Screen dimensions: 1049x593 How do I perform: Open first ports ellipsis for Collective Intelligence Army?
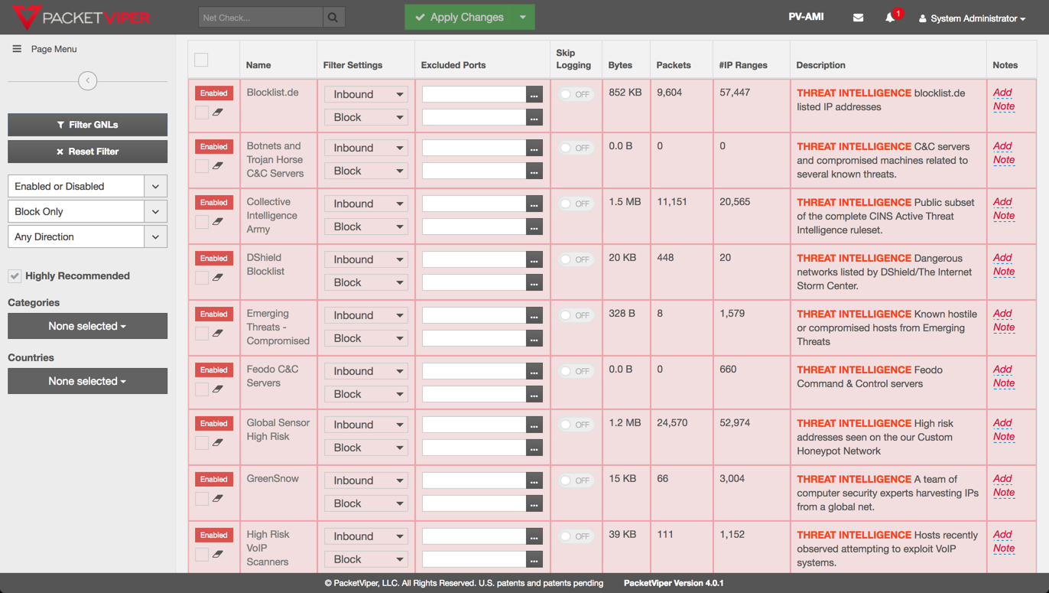[534, 204]
